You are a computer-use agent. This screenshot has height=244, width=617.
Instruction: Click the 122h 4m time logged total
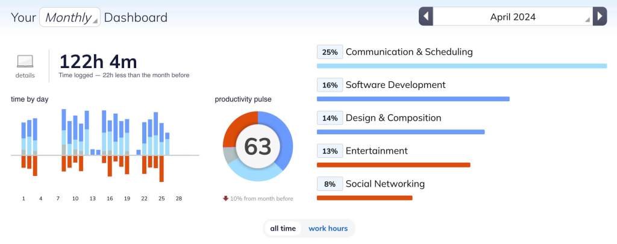click(98, 61)
